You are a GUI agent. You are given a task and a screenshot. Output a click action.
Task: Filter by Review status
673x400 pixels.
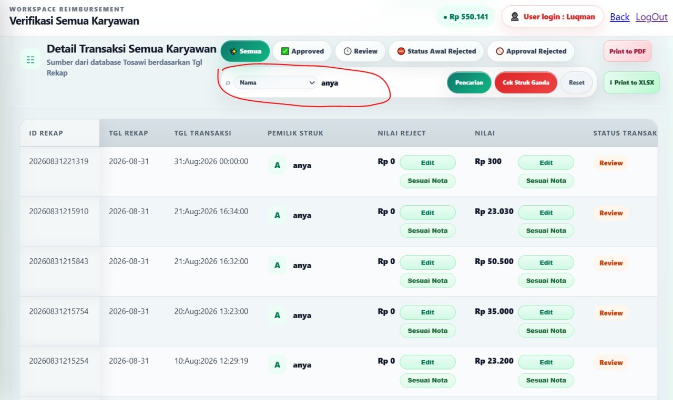361,51
